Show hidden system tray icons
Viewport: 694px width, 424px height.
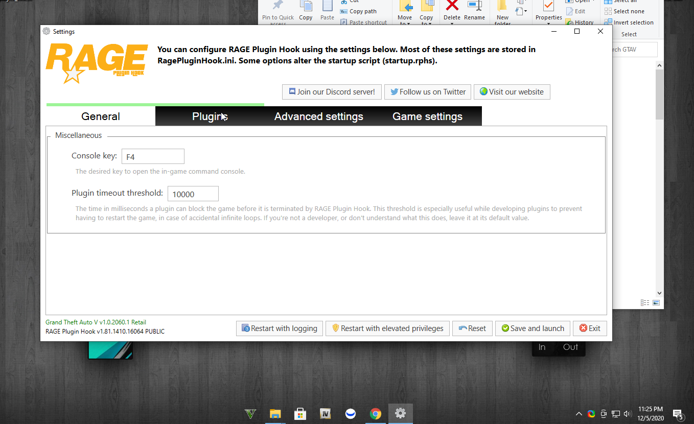tap(579, 414)
